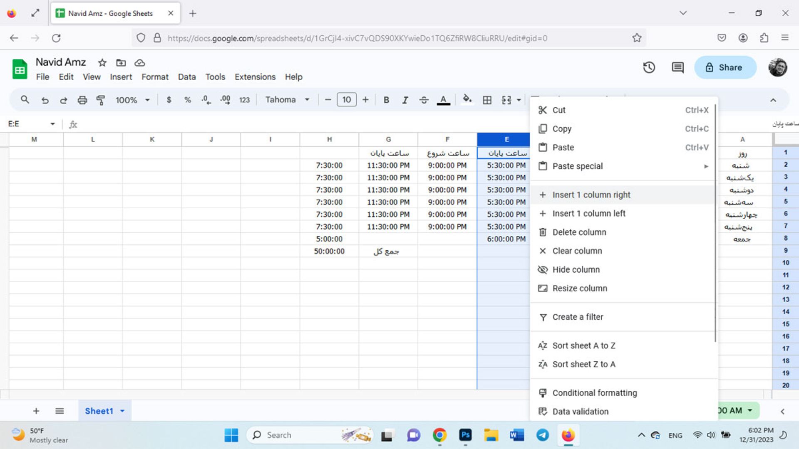Click the Highlight color icon
Viewport: 799px width, 449px height.
[x=466, y=99]
